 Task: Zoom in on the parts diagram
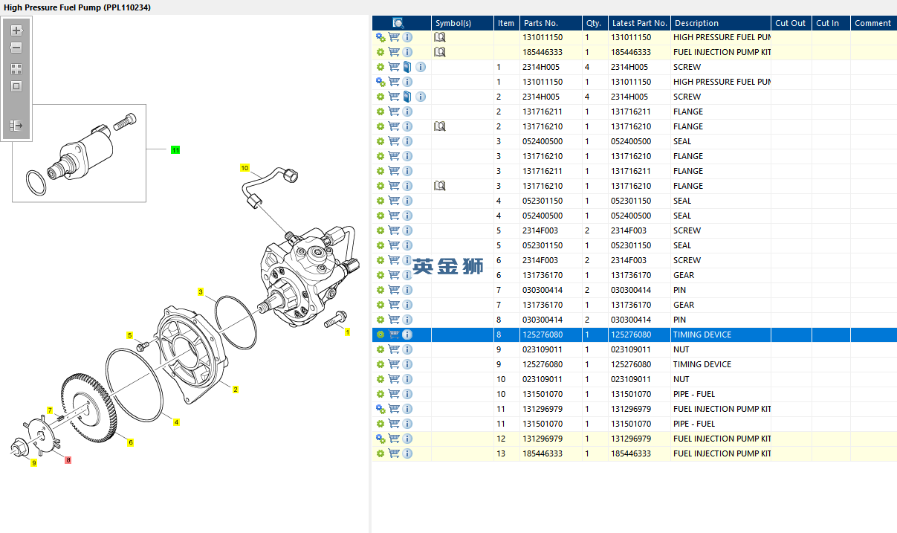click(16, 31)
